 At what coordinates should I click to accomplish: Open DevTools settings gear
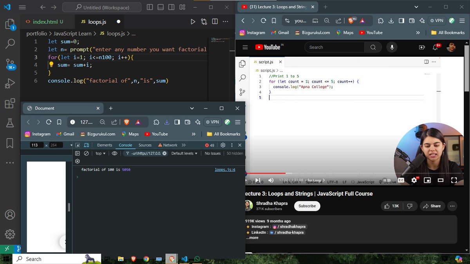[223, 145]
